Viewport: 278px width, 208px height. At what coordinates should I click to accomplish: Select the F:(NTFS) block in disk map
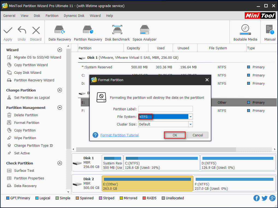click(x=234, y=183)
